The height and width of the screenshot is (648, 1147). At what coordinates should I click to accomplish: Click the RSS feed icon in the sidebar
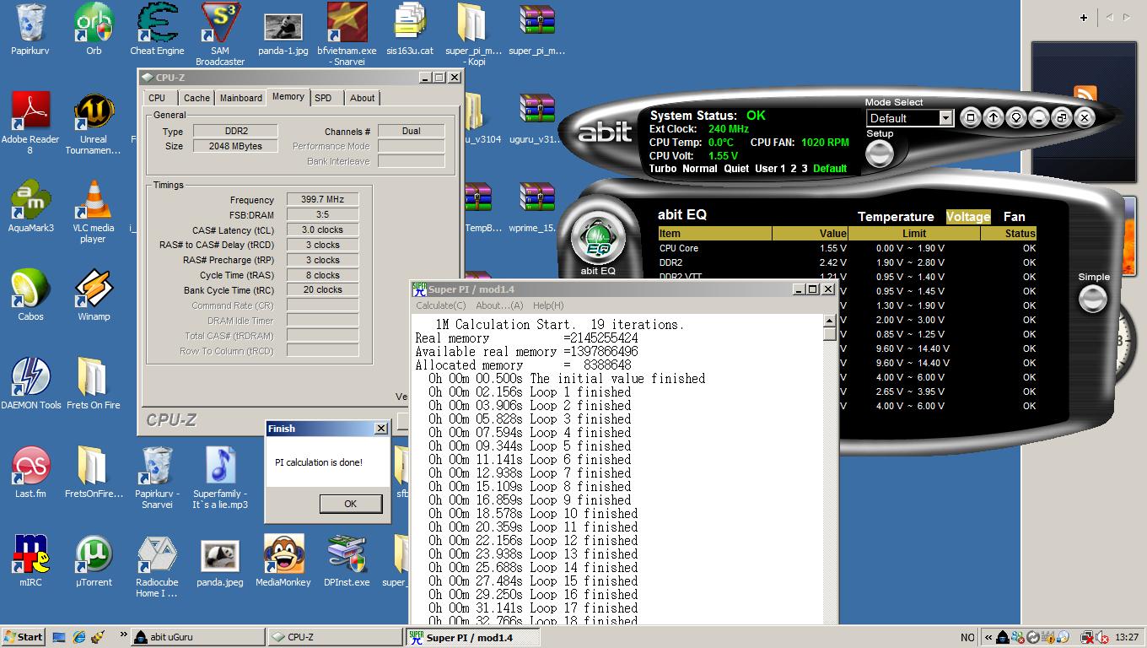[x=1085, y=95]
